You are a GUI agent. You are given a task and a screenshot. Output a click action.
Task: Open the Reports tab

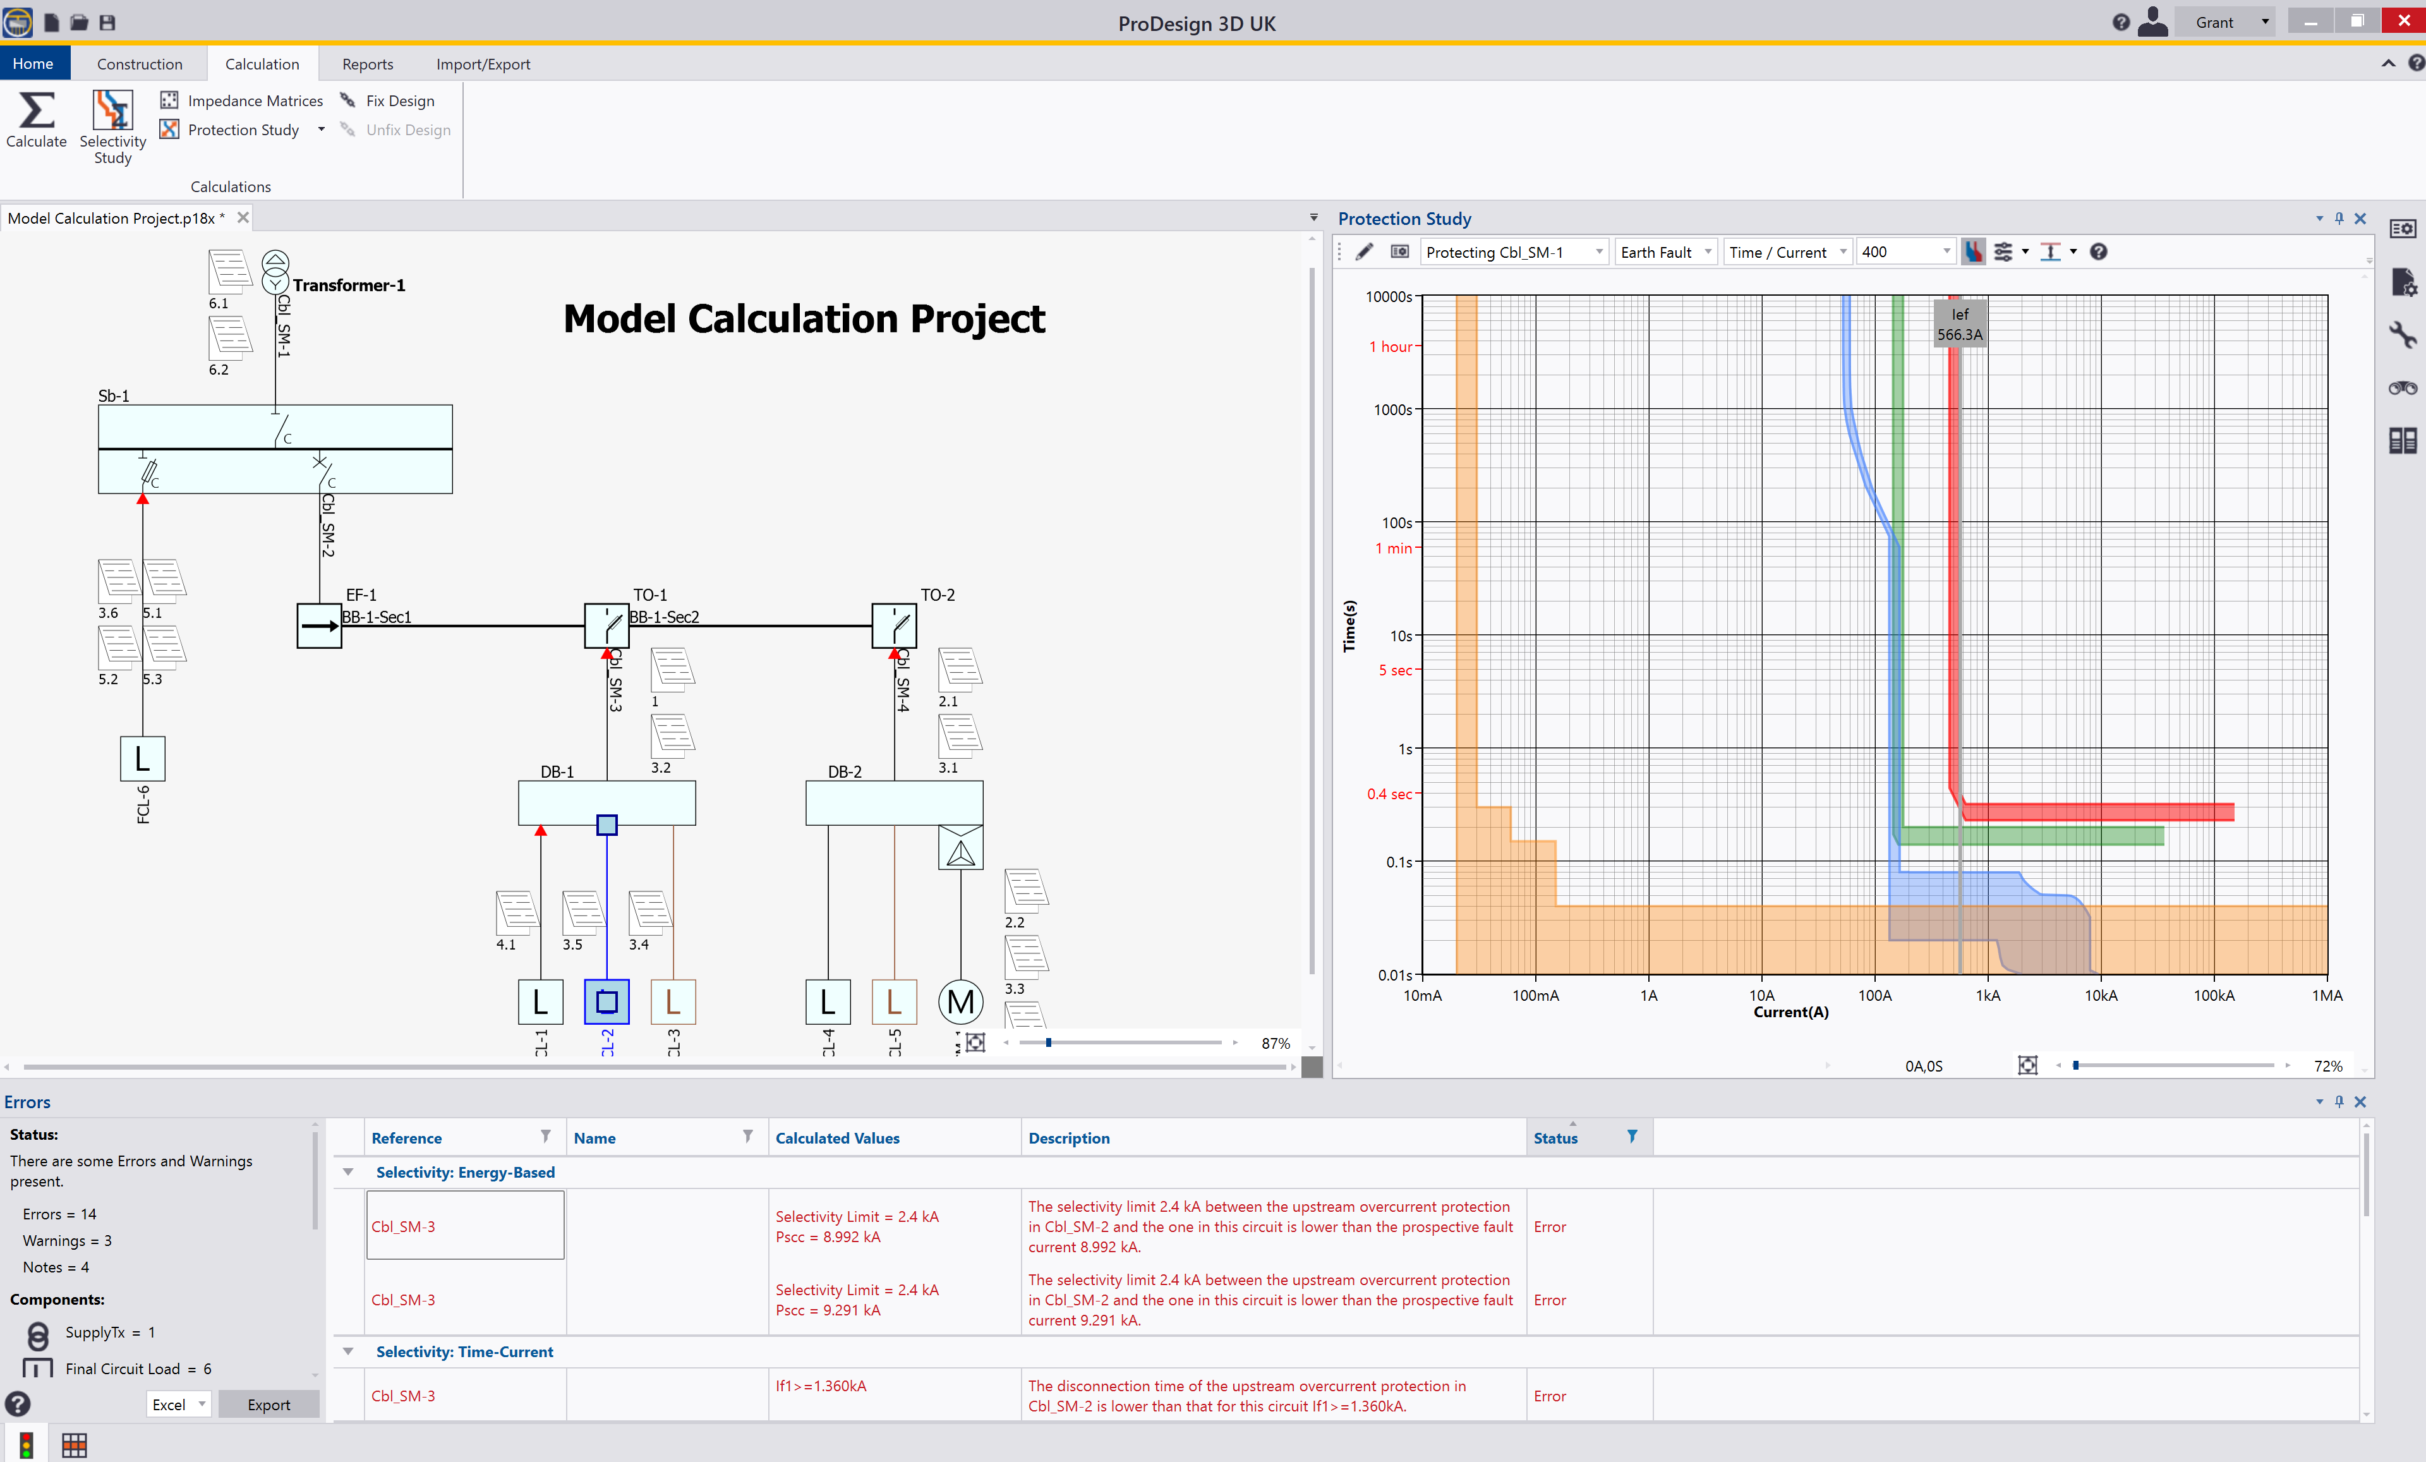367,63
